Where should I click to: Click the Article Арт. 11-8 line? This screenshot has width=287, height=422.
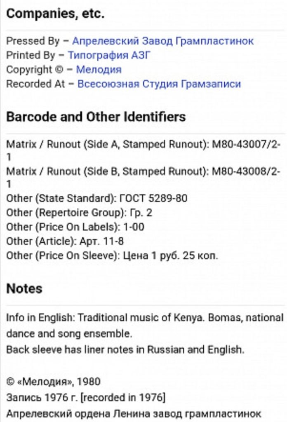click(65, 241)
